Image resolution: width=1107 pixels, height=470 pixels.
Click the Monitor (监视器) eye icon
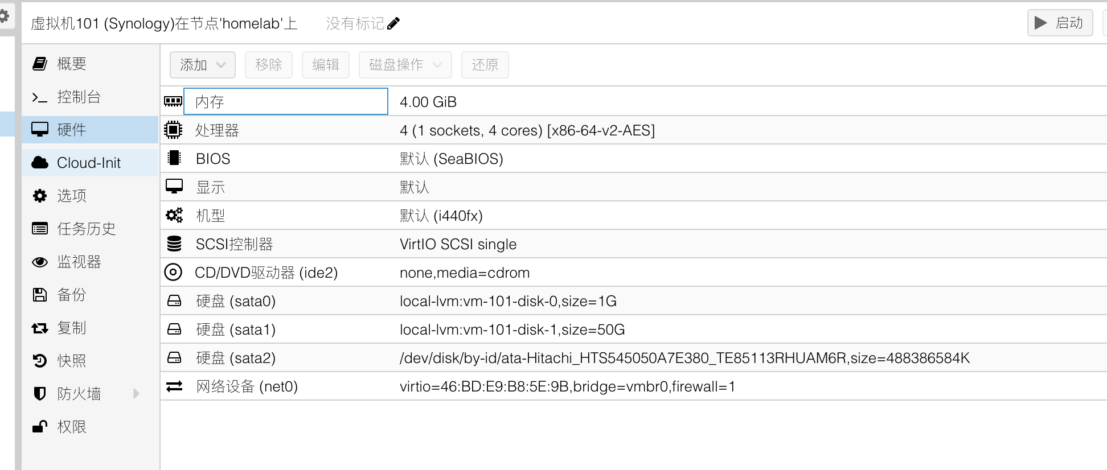coord(40,262)
